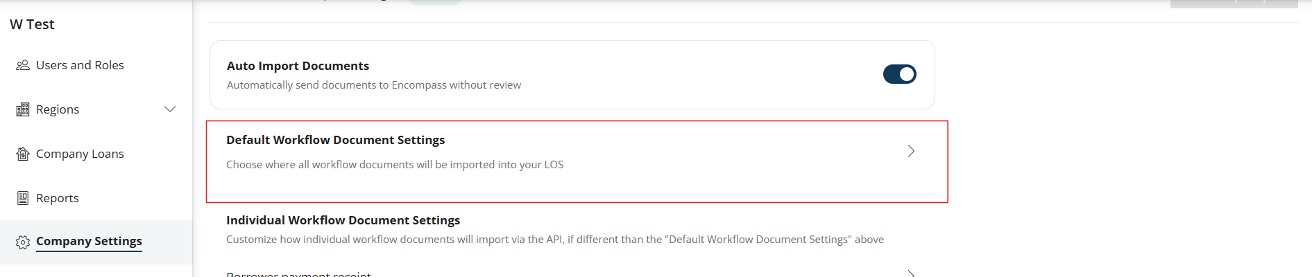Click the Auto Import Documents heading
Screen dimensions: 1312x277
(298, 66)
